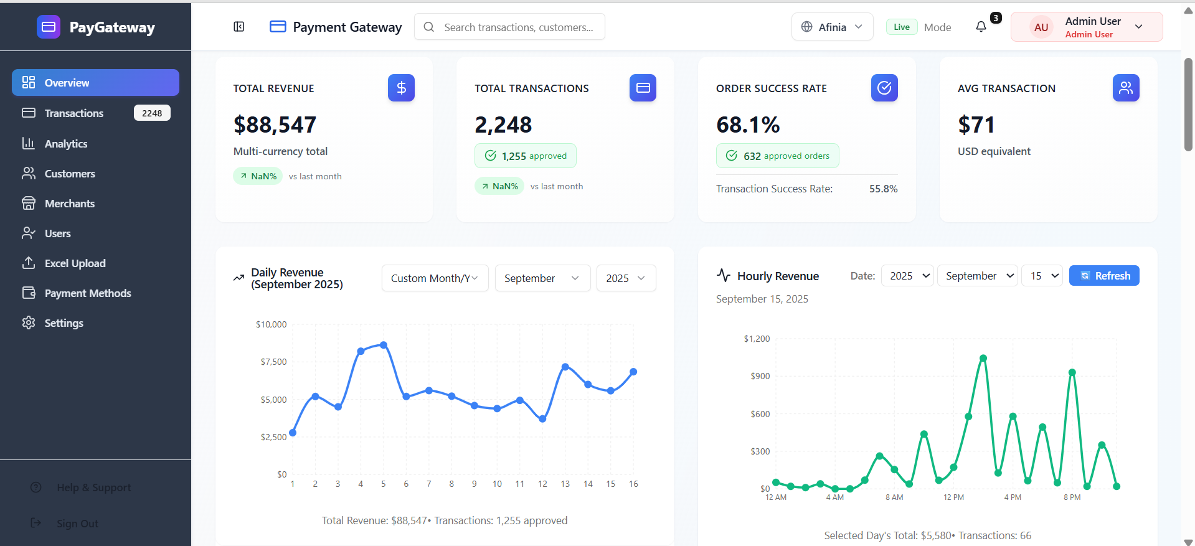This screenshot has width=1195, height=546.
Task: Click the Payment Gateway card icon in header
Action: (x=278, y=27)
